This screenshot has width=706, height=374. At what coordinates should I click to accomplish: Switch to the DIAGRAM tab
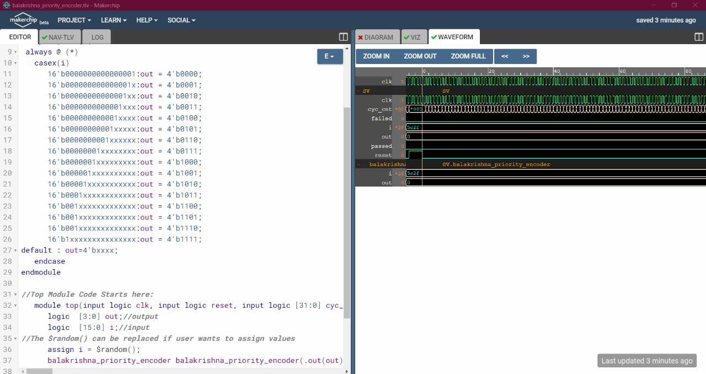[x=379, y=37]
